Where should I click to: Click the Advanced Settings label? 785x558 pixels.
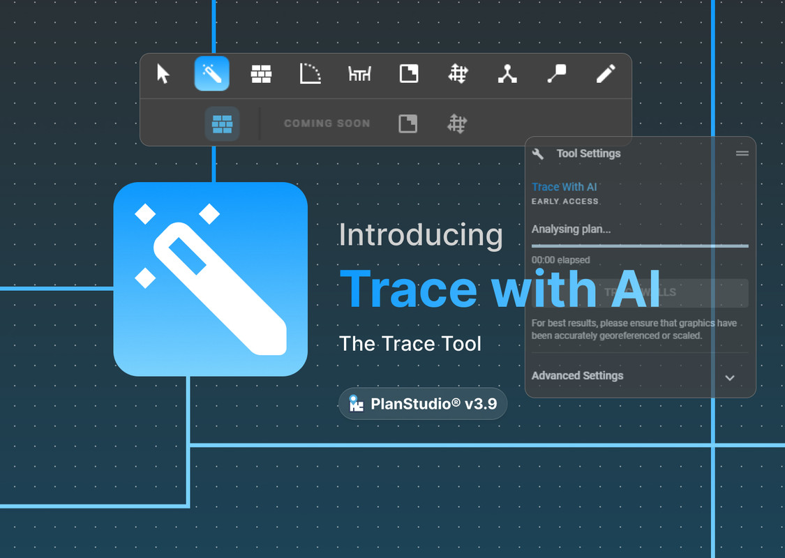[x=577, y=376]
